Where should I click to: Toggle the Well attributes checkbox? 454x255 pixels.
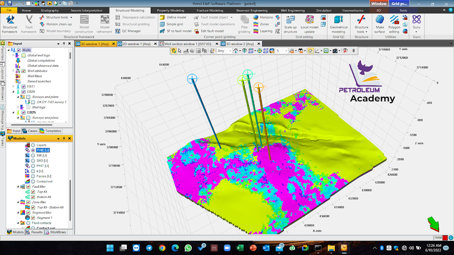24,71
